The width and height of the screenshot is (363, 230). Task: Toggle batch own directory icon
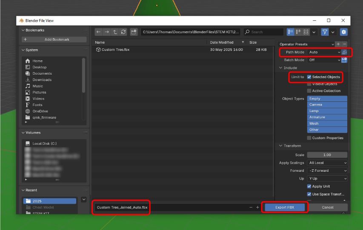[344, 60]
